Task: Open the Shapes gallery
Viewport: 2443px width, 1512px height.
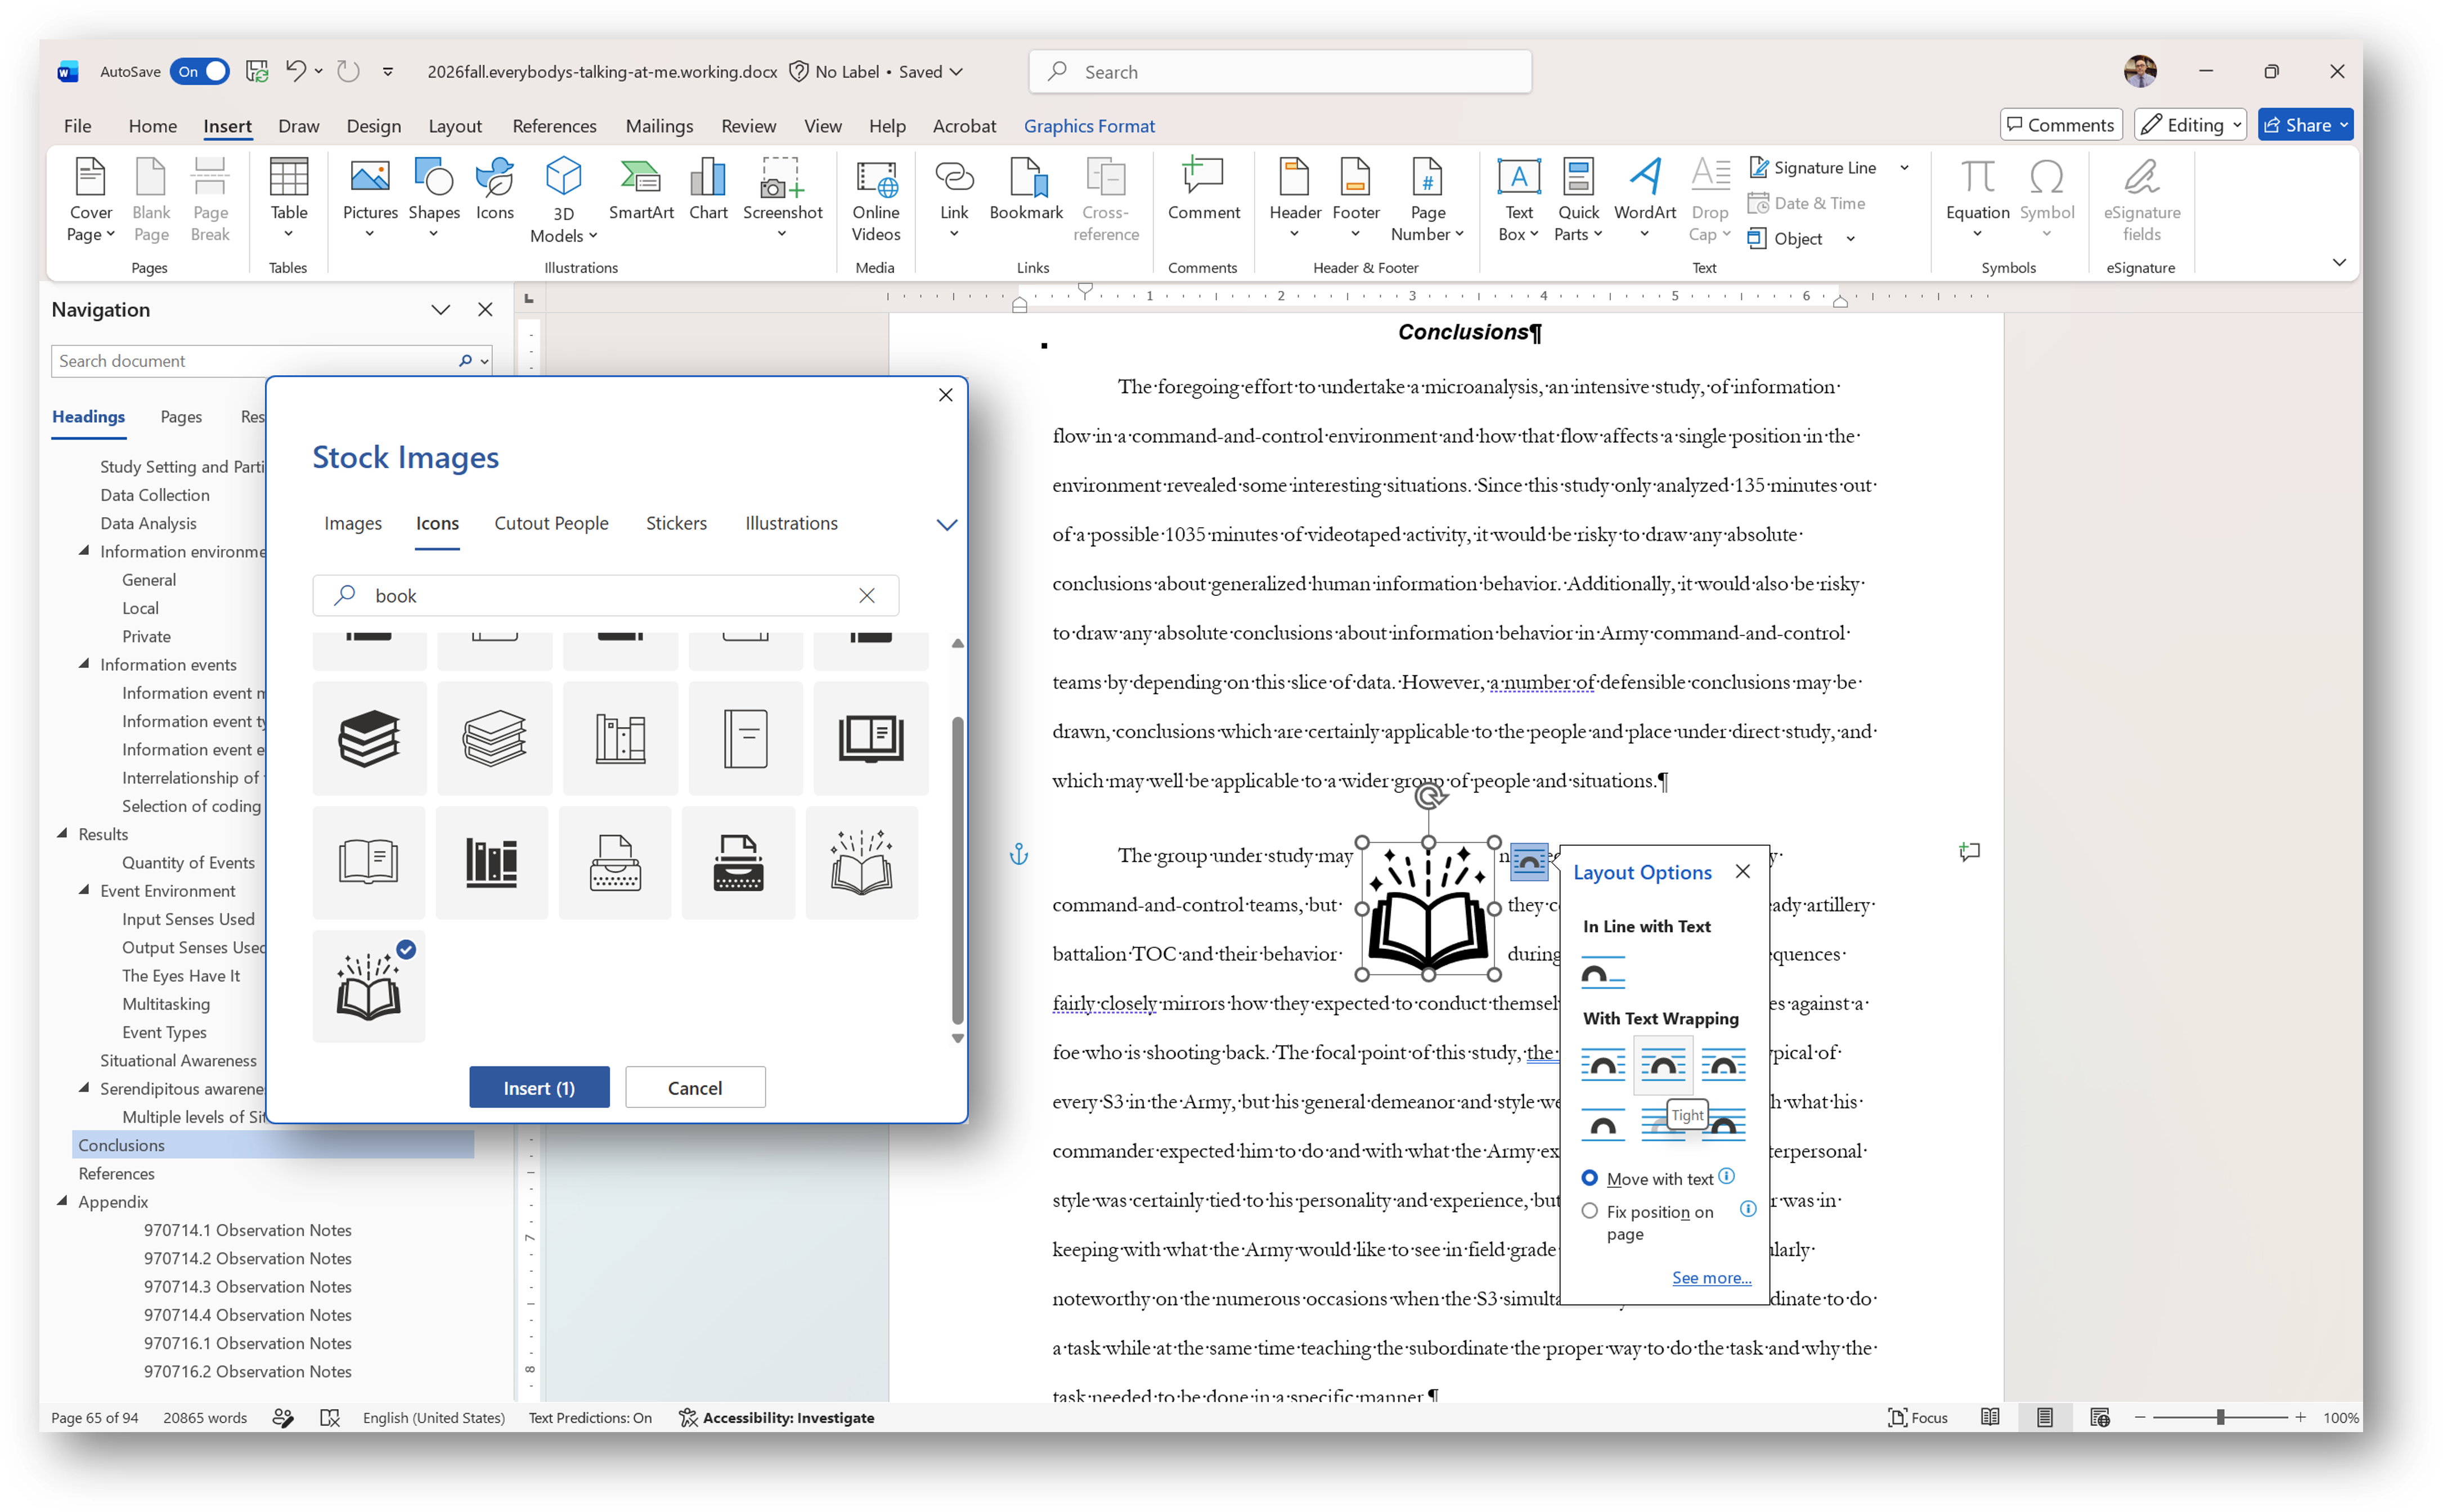Action: click(434, 199)
